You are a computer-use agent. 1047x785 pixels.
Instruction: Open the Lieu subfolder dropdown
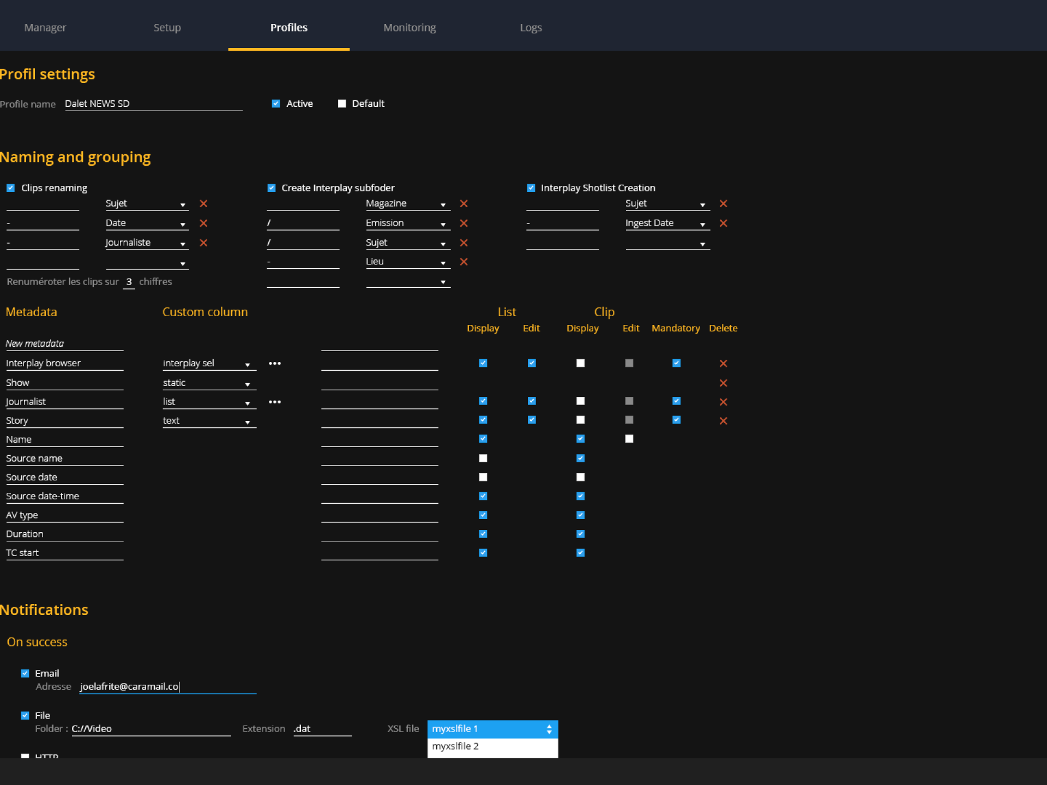click(x=408, y=262)
